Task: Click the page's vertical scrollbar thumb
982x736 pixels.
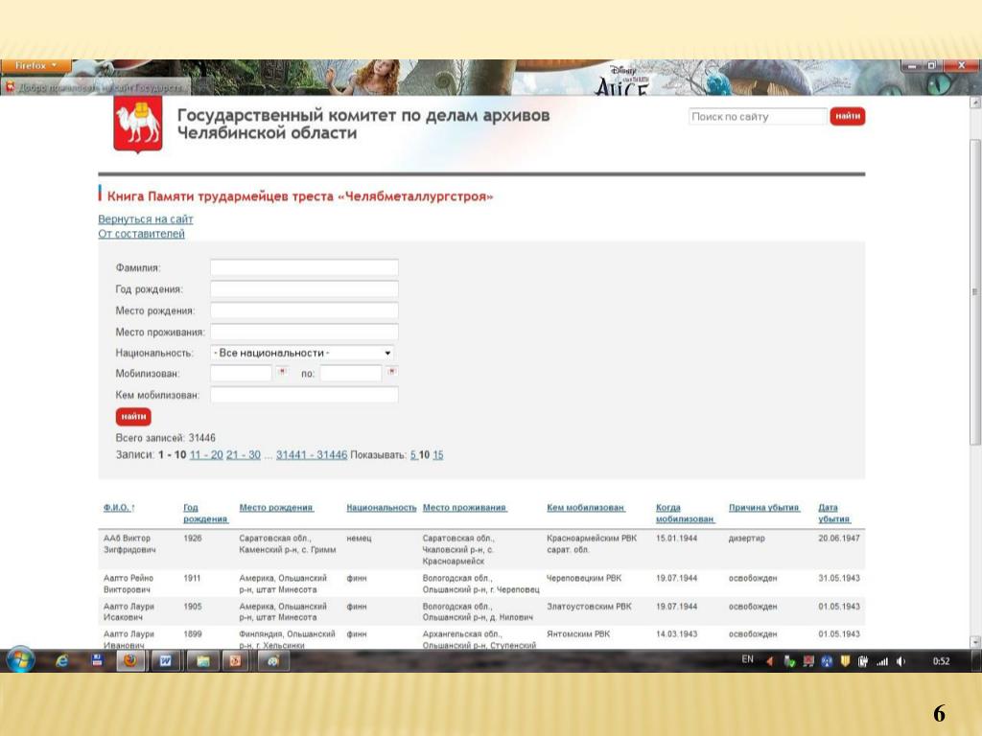Action: click(975, 291)
